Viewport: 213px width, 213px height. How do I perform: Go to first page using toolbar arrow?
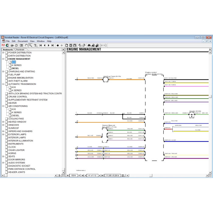[x=40, y=45]
